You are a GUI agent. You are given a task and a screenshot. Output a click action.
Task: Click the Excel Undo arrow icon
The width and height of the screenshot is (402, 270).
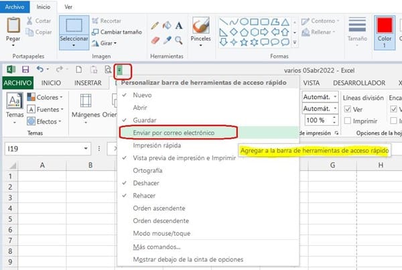tap(40, 69)
